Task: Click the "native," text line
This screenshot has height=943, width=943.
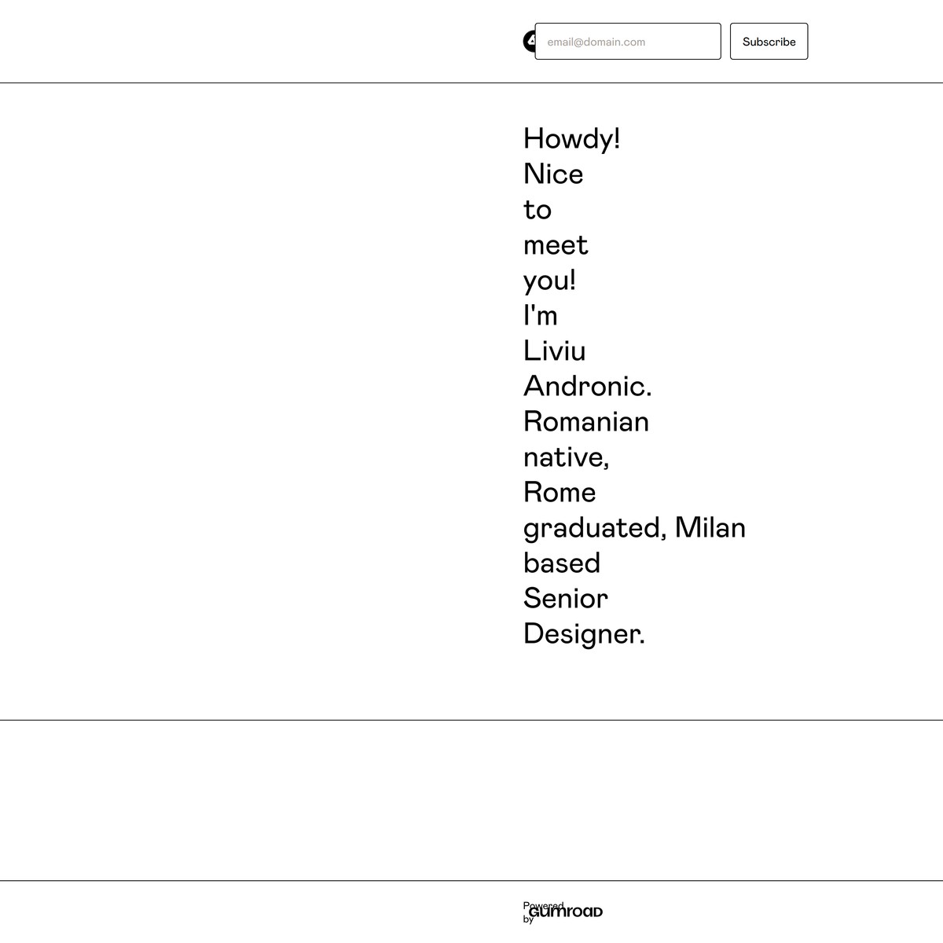Action: (x=566, y=457)
